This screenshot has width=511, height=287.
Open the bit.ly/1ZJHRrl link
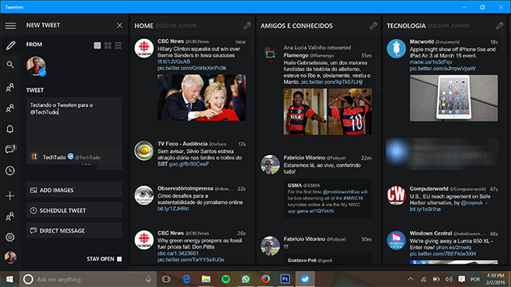click(x=173, y=209)
